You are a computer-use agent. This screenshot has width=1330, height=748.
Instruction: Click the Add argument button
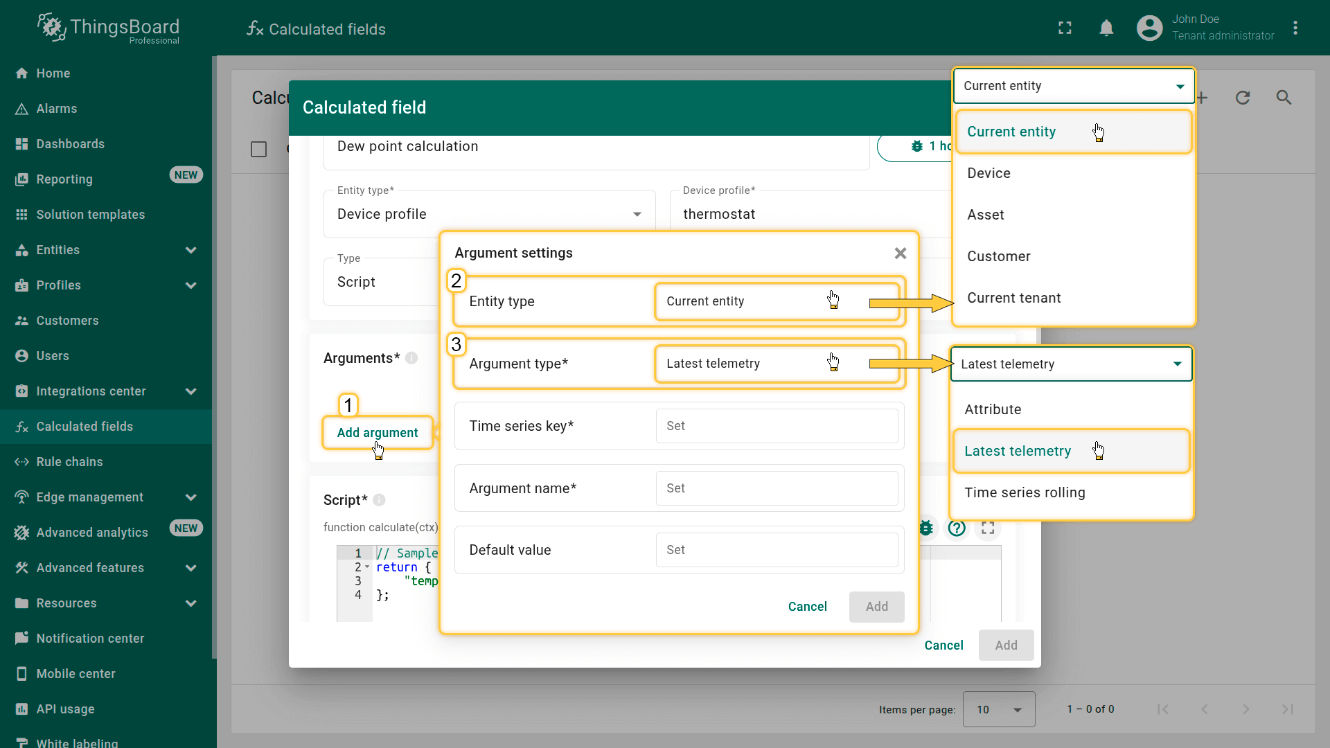pos(378,433)
